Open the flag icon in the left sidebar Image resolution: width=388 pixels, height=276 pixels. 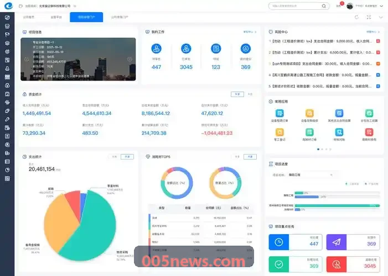(x=7, y=35)
